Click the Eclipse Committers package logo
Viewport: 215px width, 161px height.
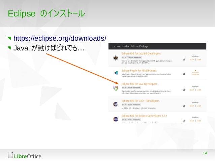coord(116,119)
